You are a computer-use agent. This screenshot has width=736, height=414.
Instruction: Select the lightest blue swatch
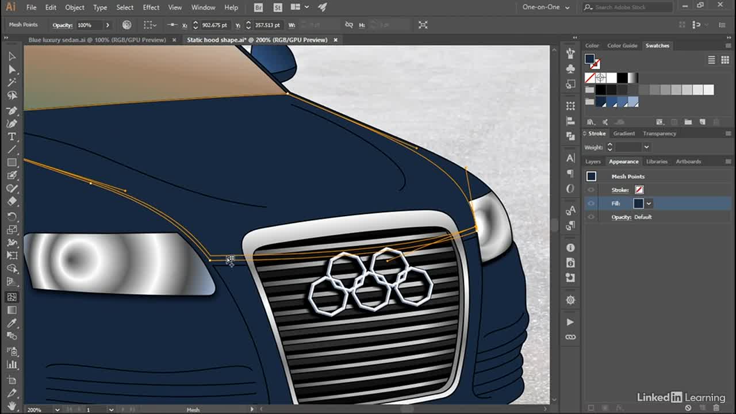(633, 102)
